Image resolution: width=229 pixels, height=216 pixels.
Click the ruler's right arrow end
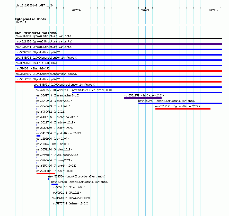(x=221, y=8)
